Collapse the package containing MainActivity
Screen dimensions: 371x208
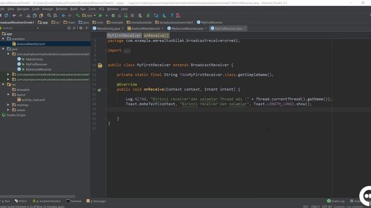click(8, 54)
